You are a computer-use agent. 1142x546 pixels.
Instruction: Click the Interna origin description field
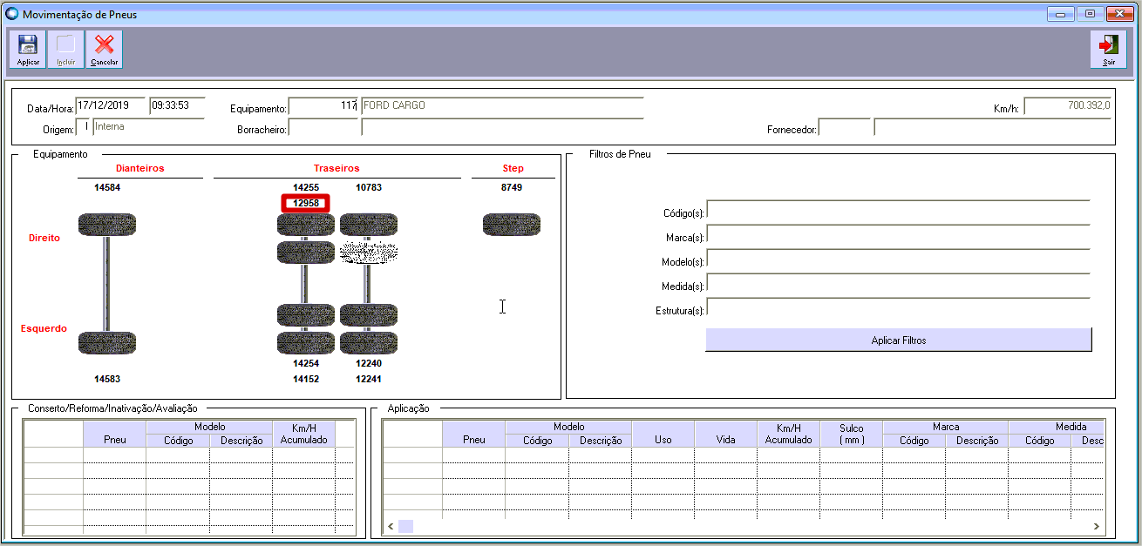tap(149, 127)
